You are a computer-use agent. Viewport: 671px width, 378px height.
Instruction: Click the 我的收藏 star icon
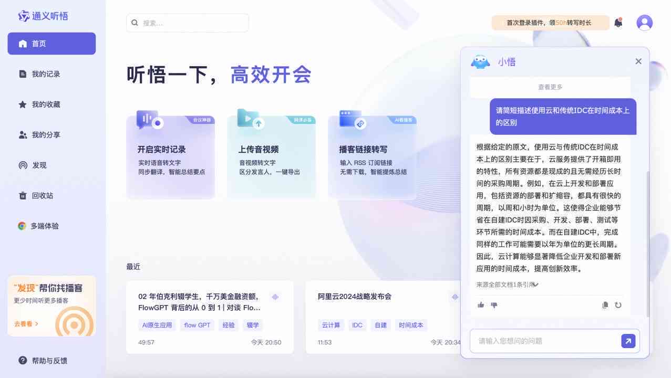23,104
